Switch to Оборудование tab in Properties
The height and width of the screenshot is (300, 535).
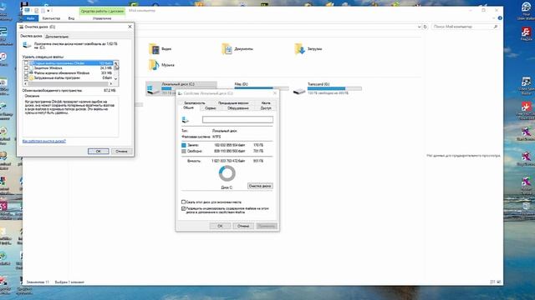(x=238, y=108)
